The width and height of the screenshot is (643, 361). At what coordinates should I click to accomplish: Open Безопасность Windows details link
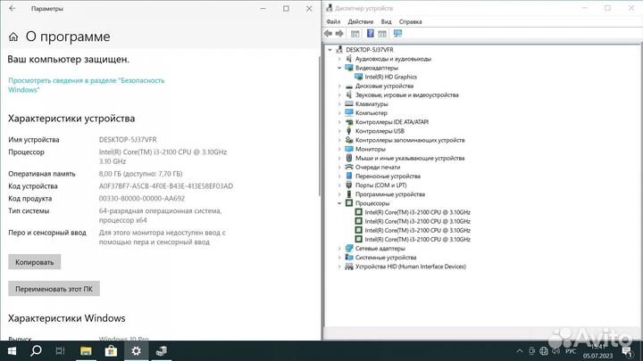(86, 86)
